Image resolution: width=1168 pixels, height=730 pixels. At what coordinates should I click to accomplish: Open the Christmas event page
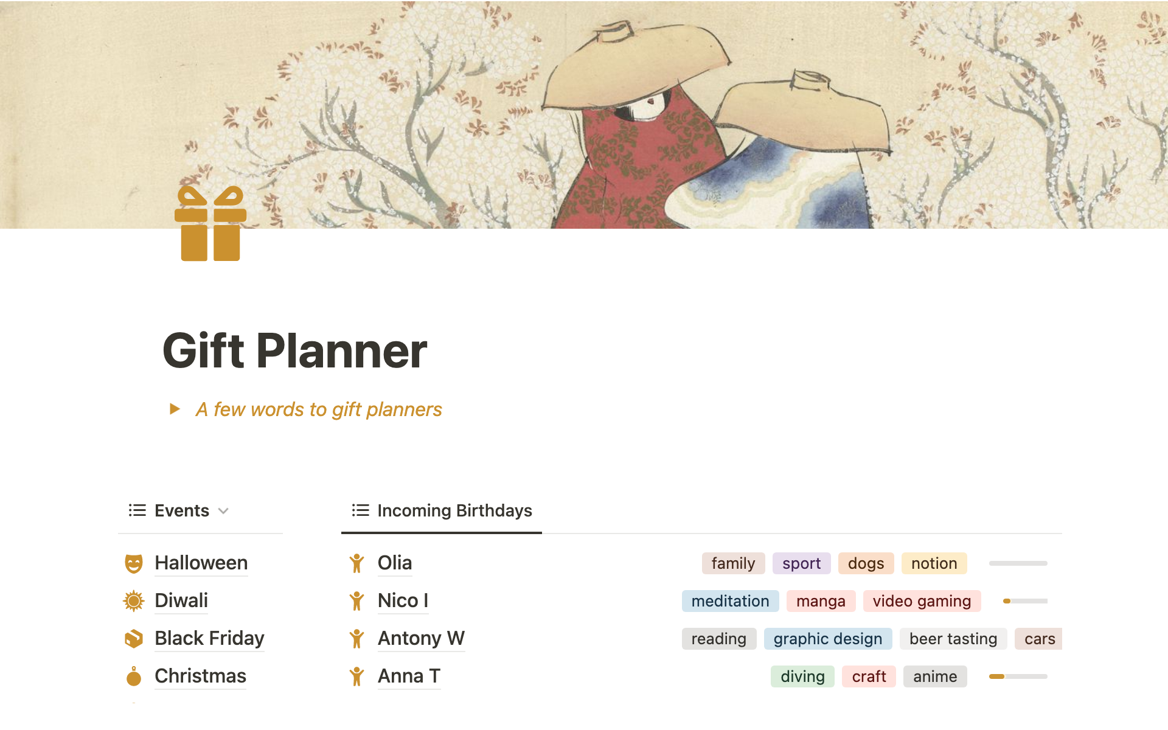[x=200, y=676]
